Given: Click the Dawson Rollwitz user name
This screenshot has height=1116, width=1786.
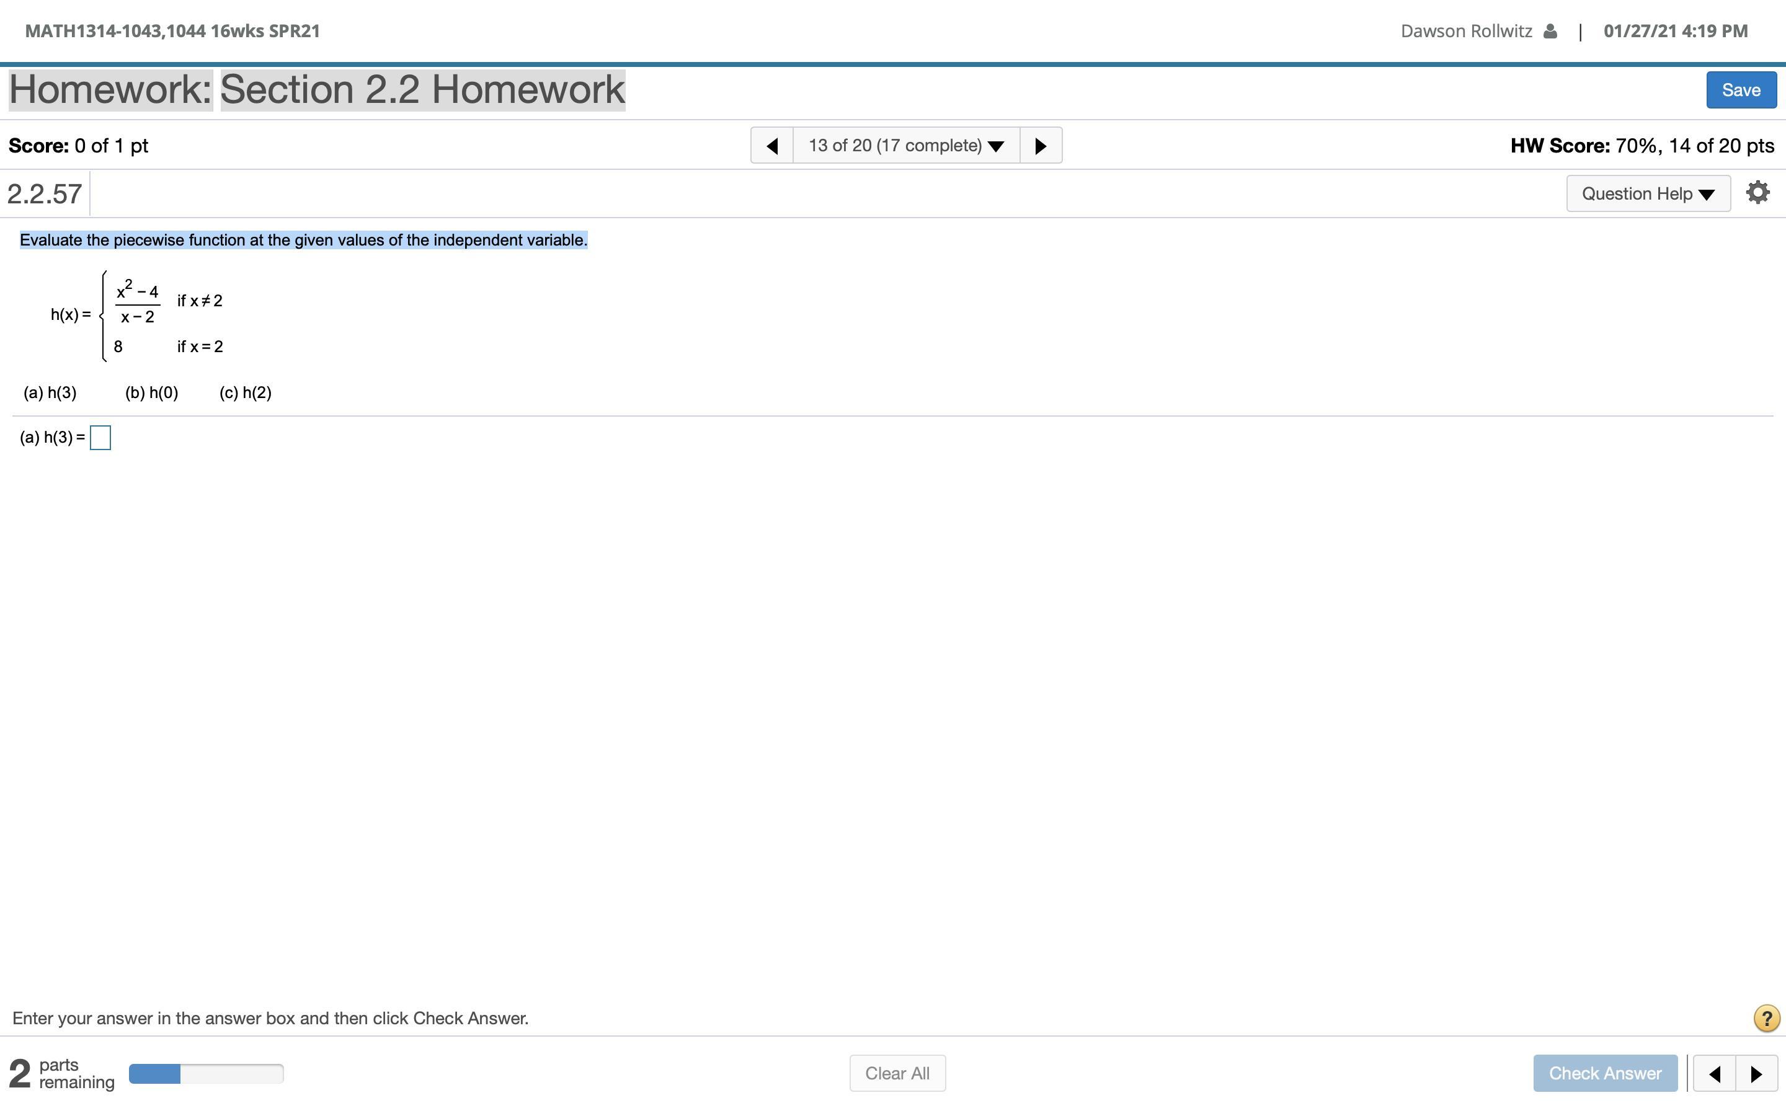Looking at the screenshot, I should [1466, 31].
